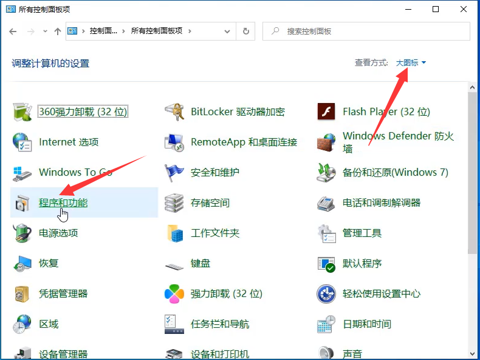Expand the 查看方式 大图标 dropdown
The height and width of the screenshot is (360, 480).
tap(411, 63)
